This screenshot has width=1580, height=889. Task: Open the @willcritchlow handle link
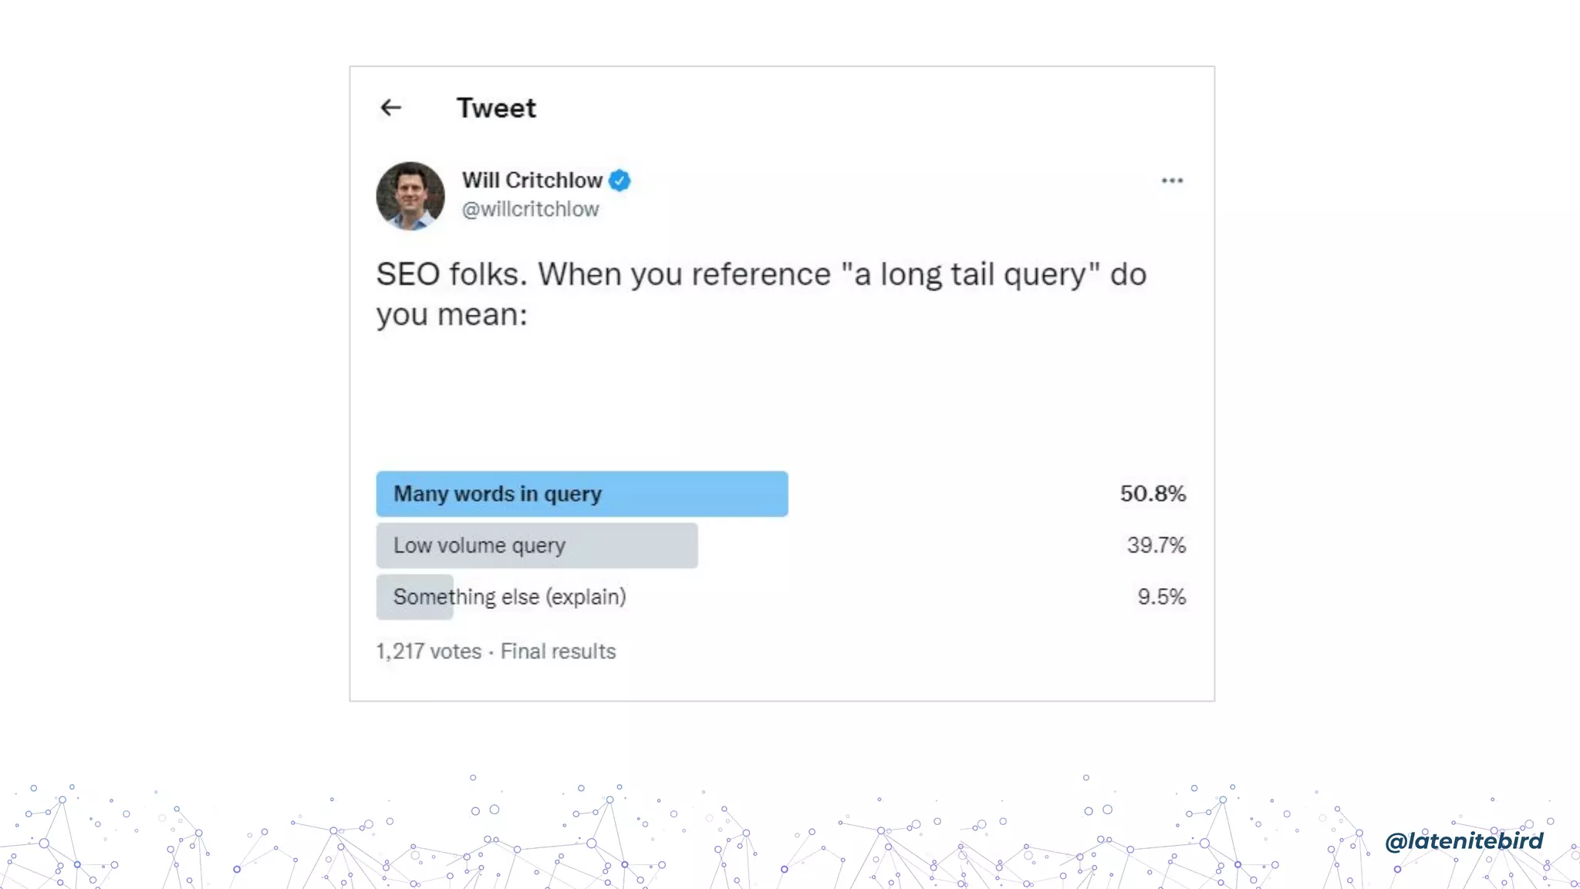(x=531, y=209)
